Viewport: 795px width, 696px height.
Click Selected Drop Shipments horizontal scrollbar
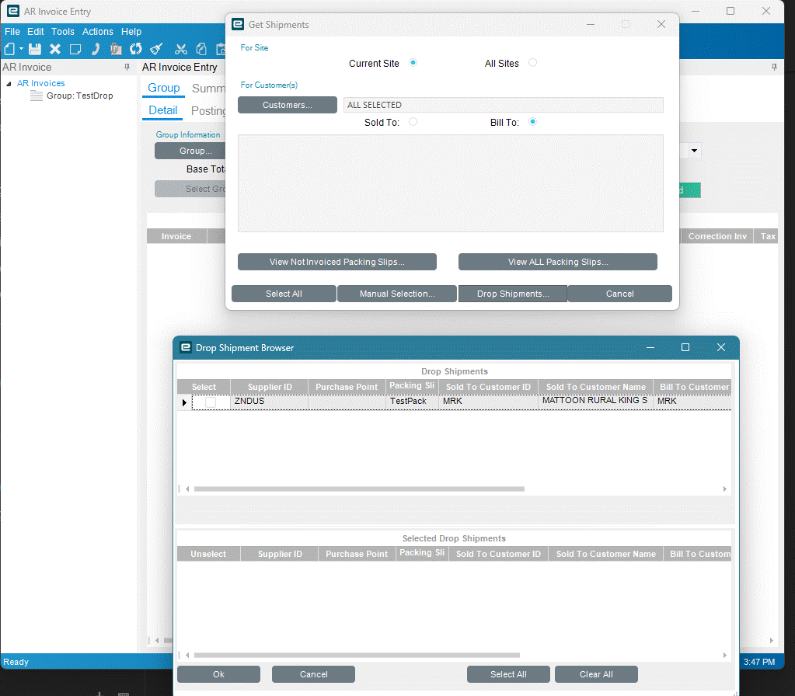[x=357, y=656]
